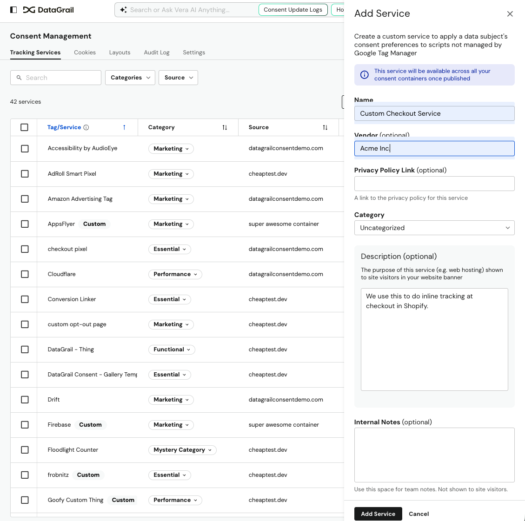This screenshot has width=525, height=521.
Task: Open the Audit Log tab
Action: pyautogui.click(x=156, y=53)
